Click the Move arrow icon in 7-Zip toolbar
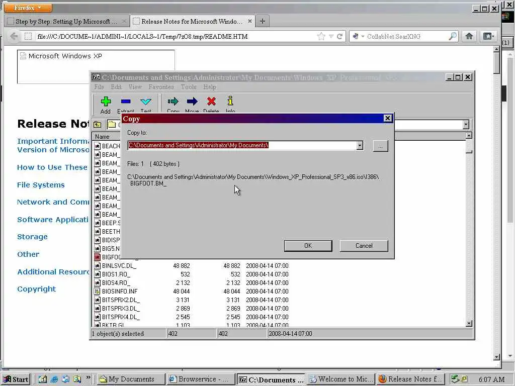Screen dimensions: 515x386 coord(192,102)
